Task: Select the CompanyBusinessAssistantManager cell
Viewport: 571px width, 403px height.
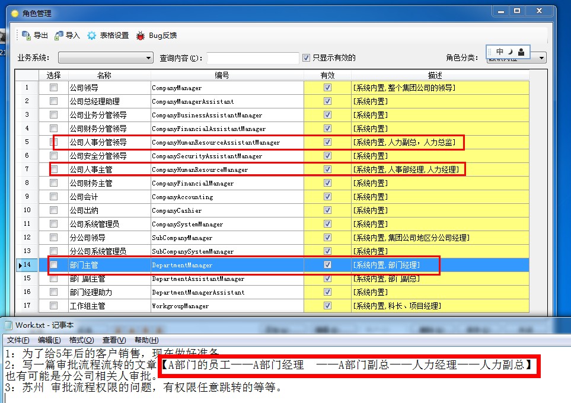Action: pyautogui.click(x=227, y=114)
